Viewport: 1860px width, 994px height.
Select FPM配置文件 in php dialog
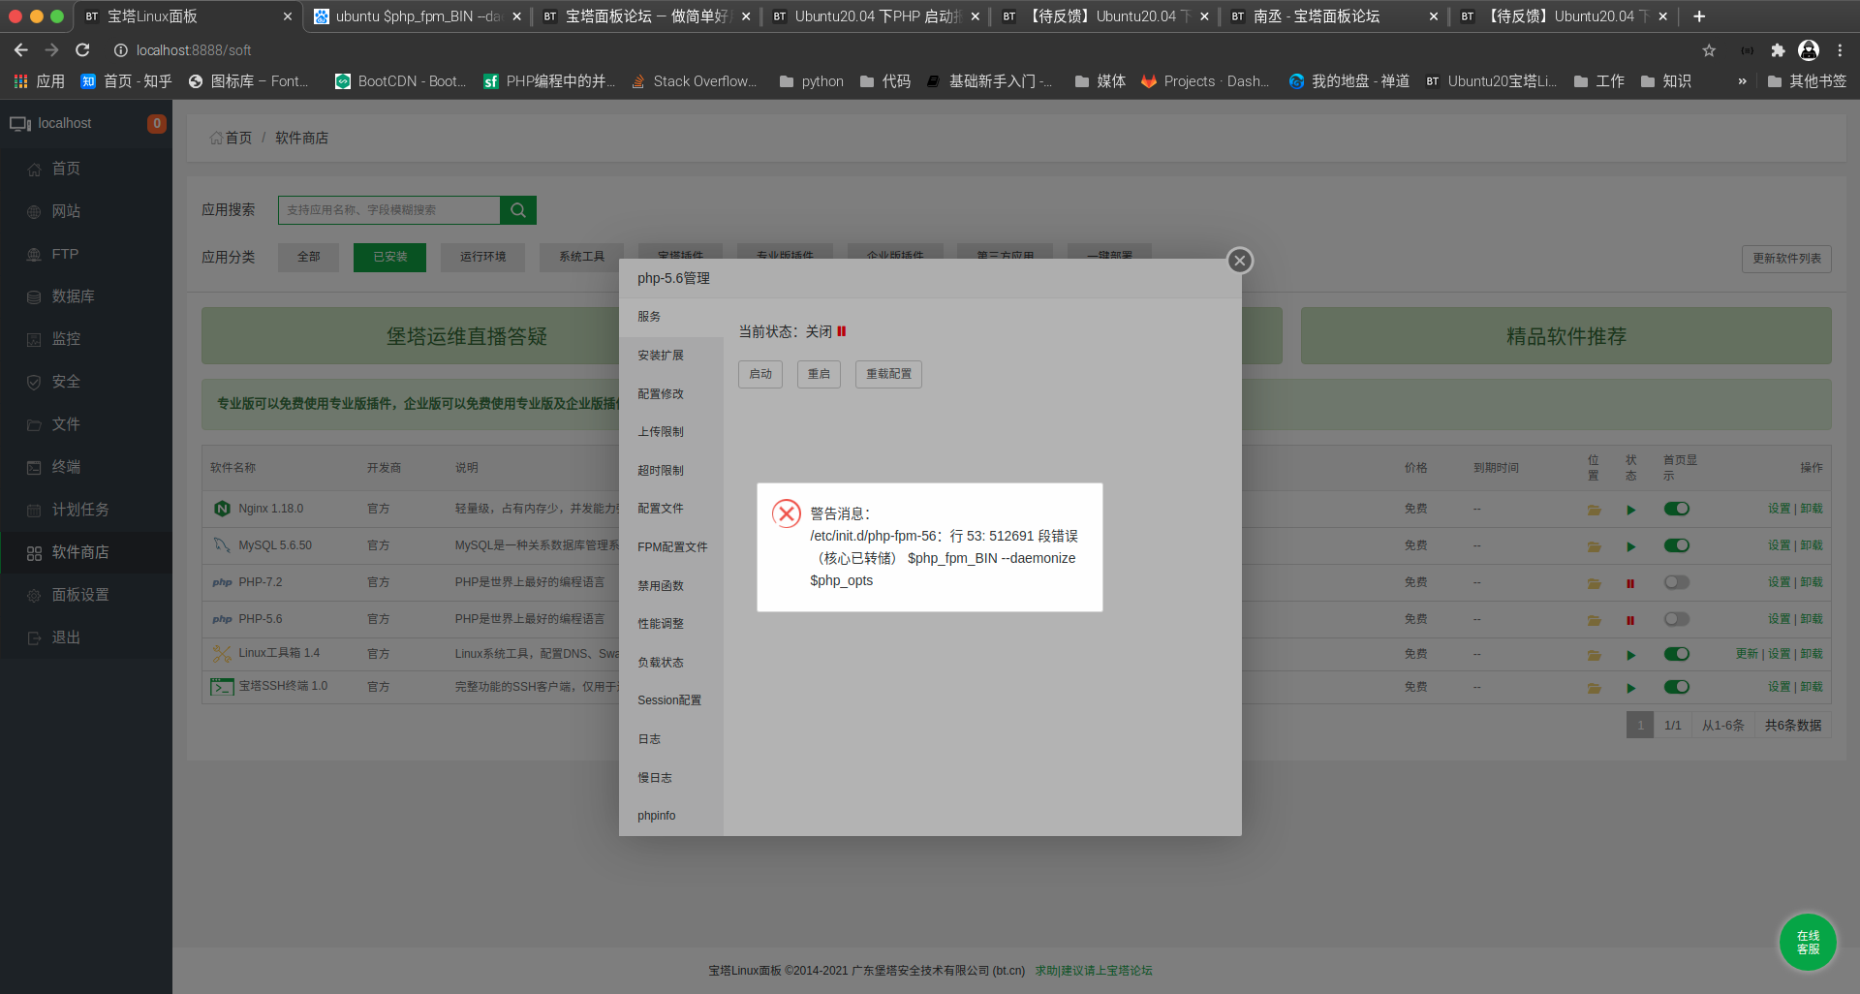[x=671, y=547]
